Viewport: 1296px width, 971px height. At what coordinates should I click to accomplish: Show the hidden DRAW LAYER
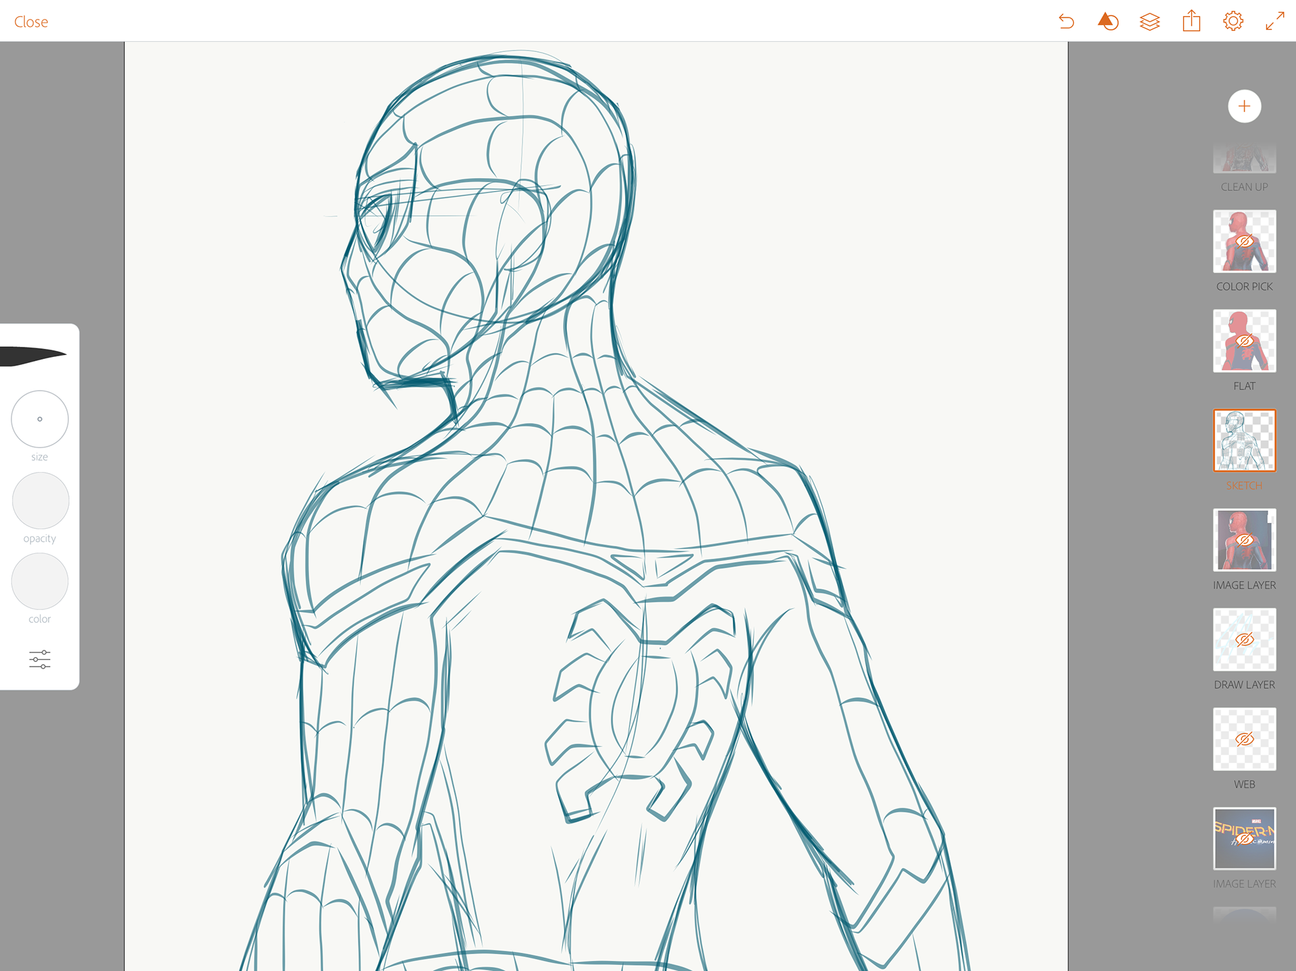coord(1244,639)
